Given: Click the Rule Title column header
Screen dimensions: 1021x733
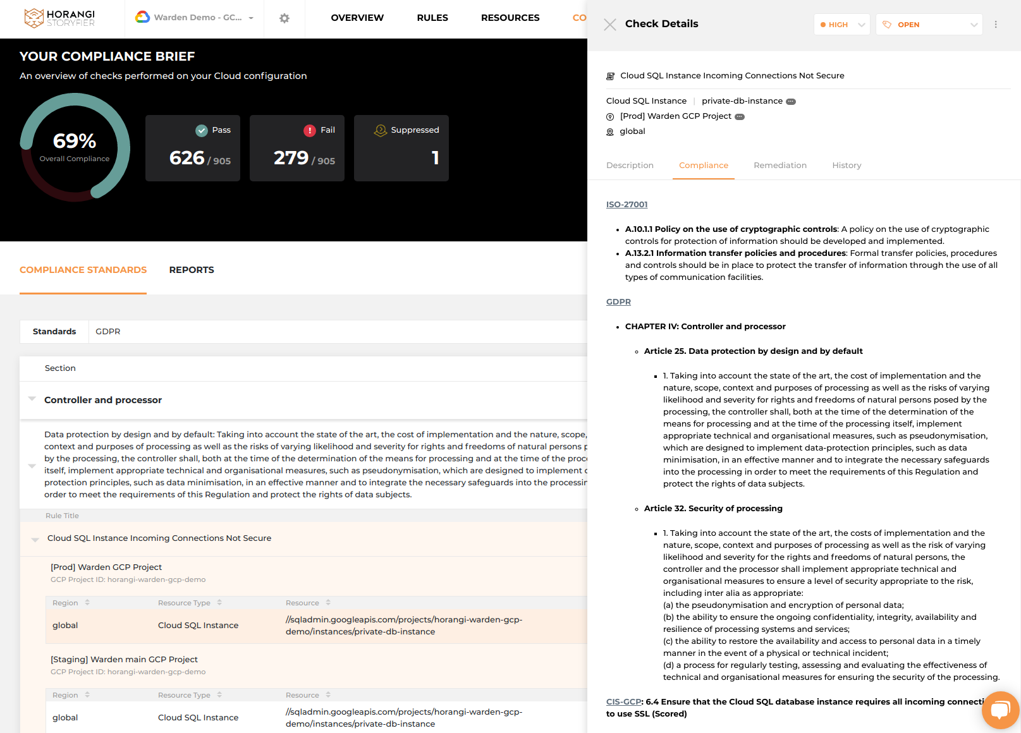Looking at the screenshot, I should point(62,516).
